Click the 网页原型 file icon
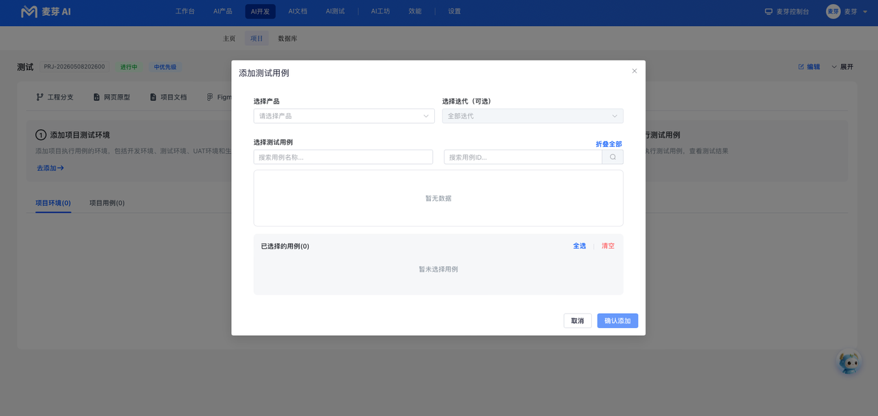 click(x=97, y=97)
